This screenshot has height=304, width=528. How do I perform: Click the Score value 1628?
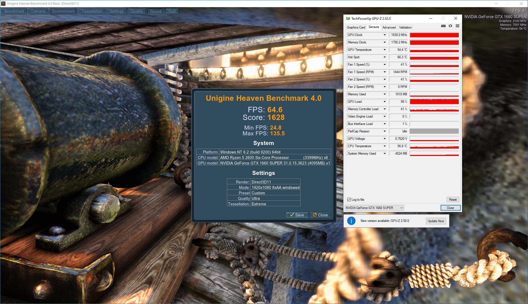click(276, 118)
